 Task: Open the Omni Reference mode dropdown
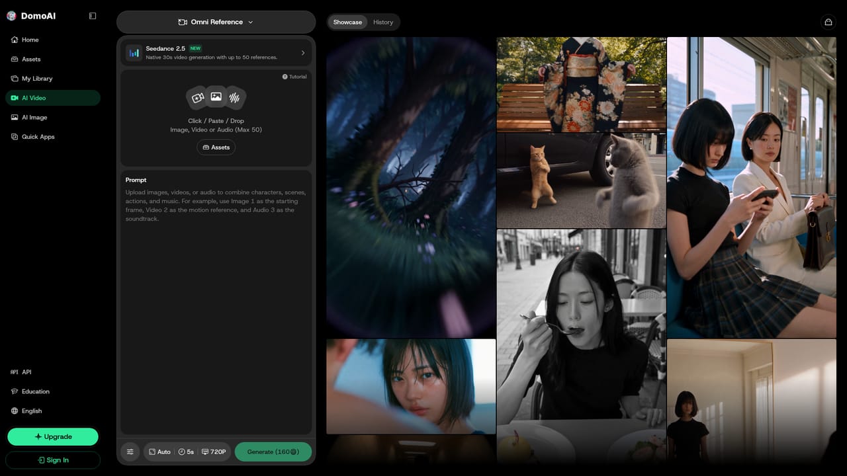216,22
